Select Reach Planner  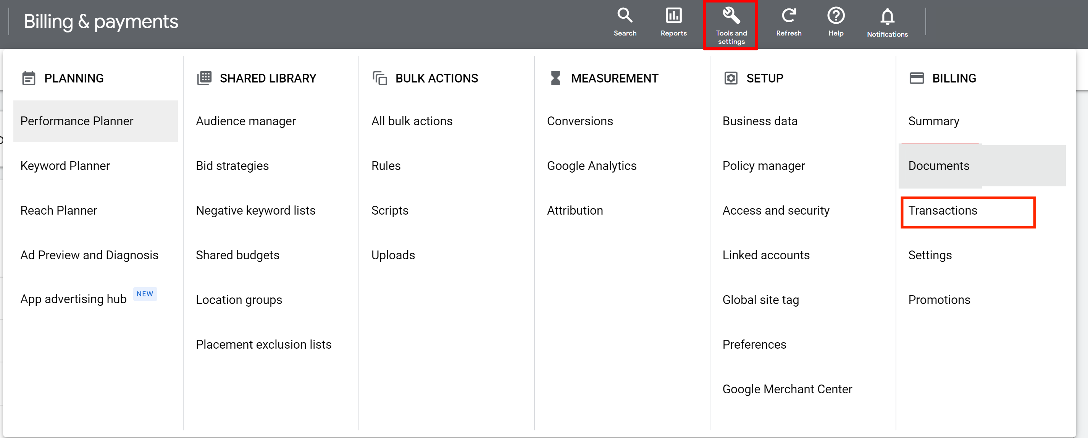click(x=59, y=210)
